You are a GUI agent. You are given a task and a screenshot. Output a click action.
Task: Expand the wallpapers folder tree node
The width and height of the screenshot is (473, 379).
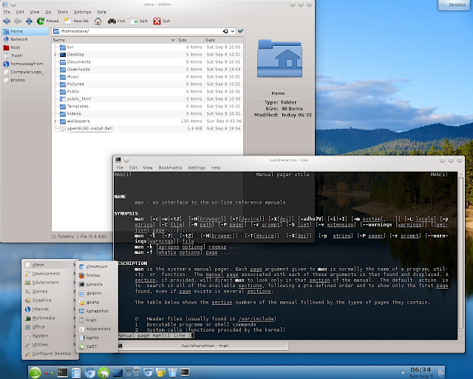[55, 121]
